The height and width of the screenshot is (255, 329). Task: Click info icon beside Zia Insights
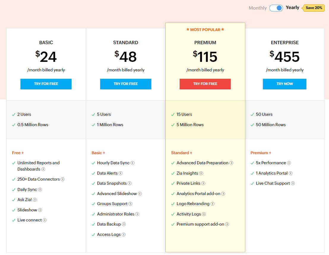pyautogui.click(x=201, y=173)
